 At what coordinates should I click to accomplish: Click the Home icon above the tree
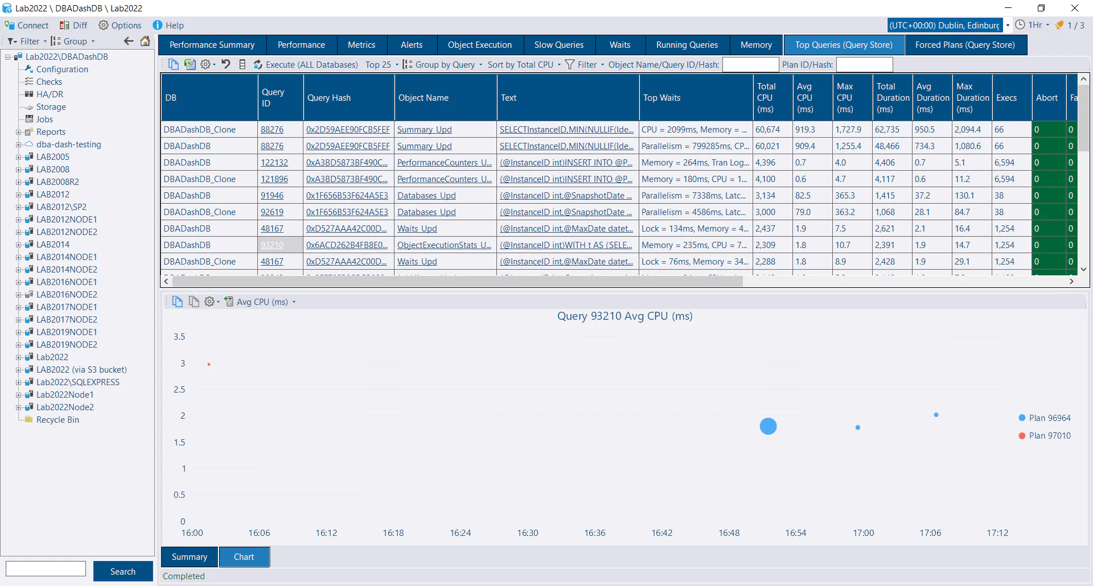point(145,41)
